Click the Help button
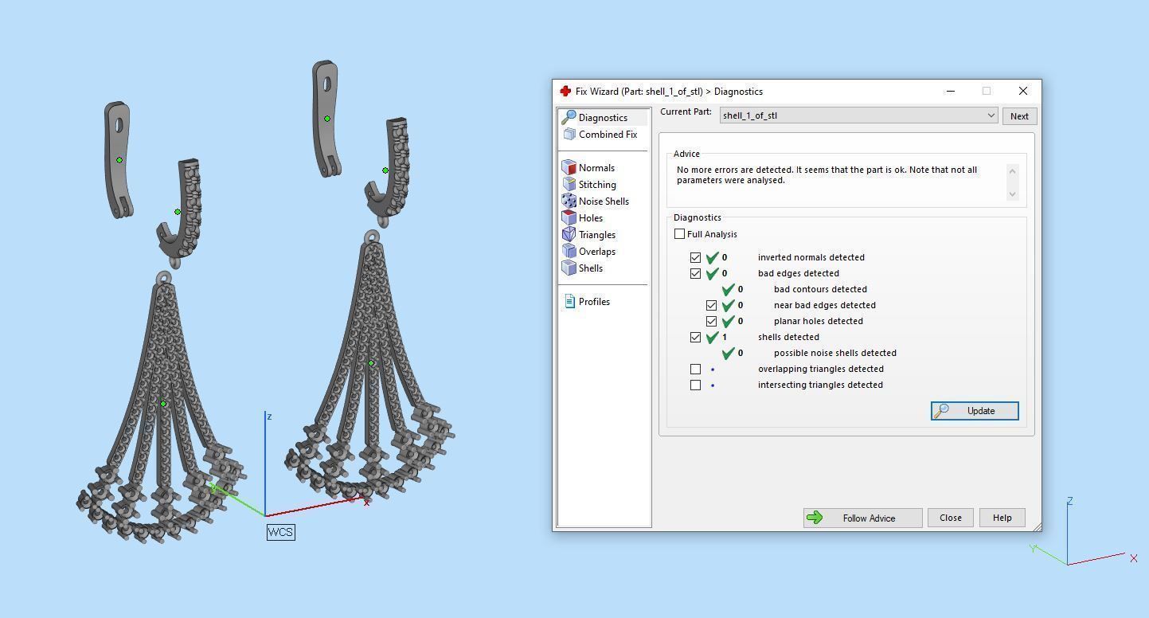Screen dimensions: 1149x618 (x=1002, y=518)
